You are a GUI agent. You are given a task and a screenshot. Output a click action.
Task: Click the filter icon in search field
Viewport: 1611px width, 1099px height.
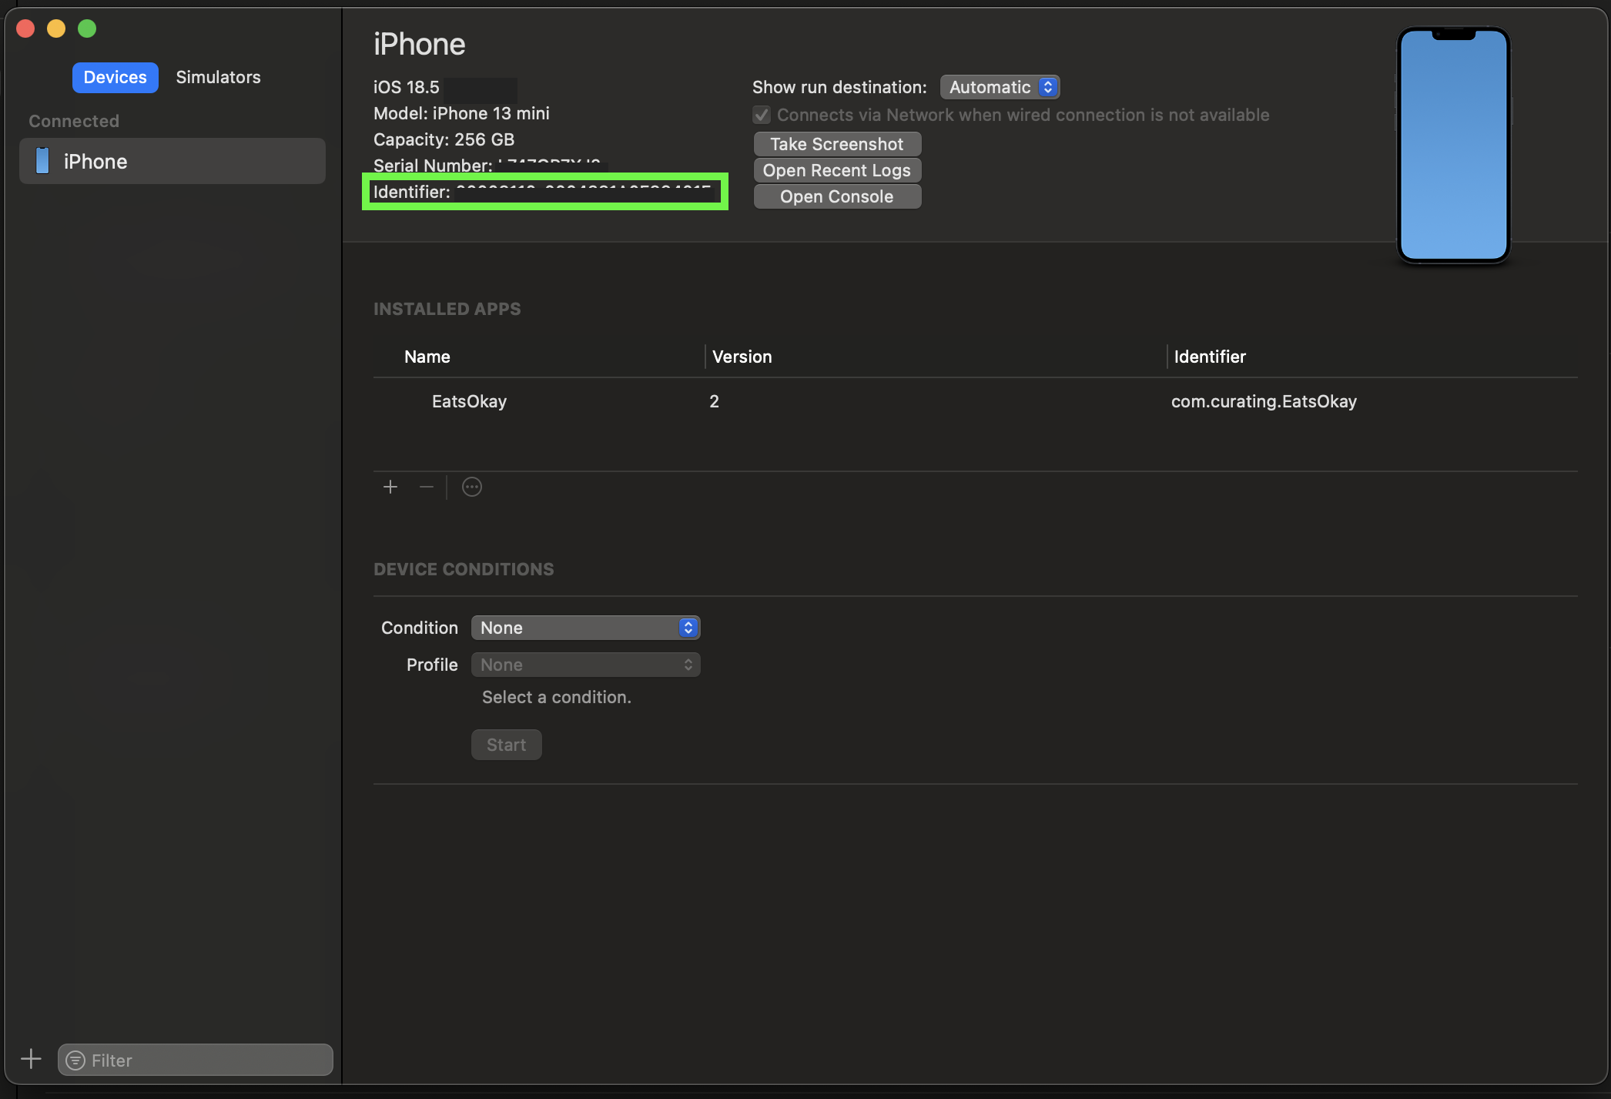75,1060
